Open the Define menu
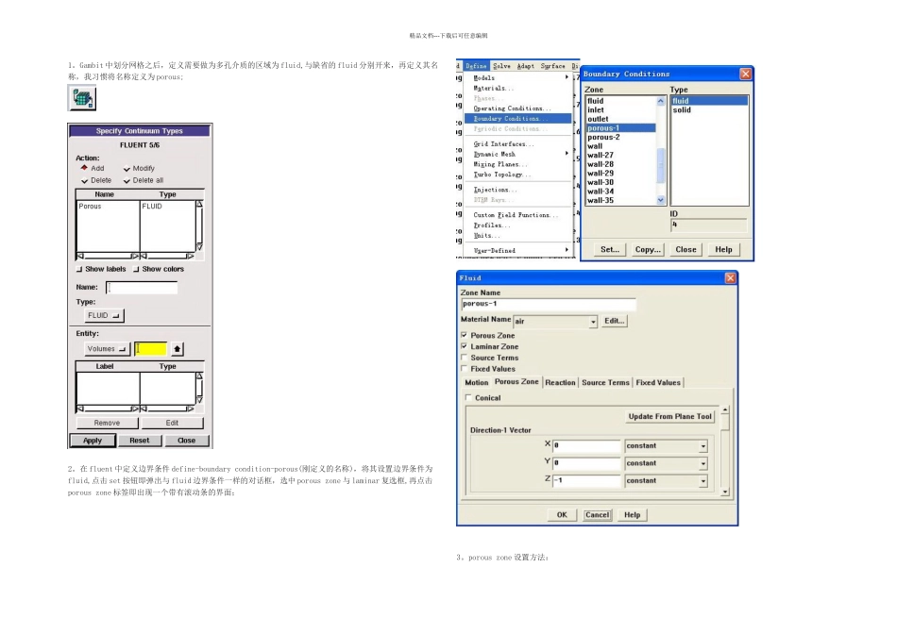 [475, 66]
